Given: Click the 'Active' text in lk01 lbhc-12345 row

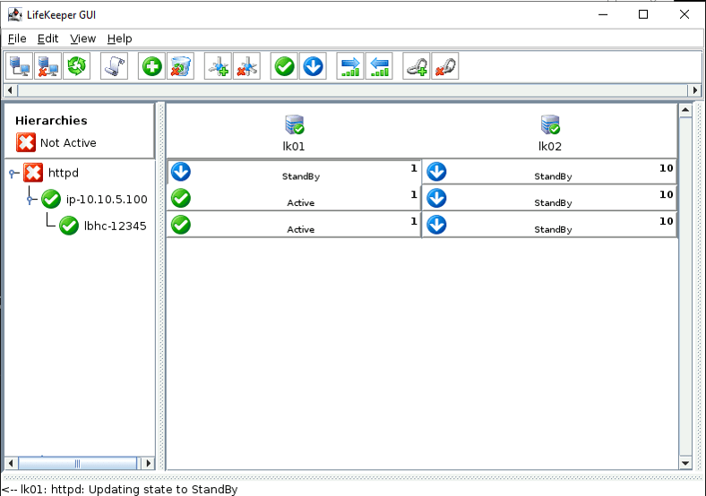Looking at the screenshot, I should [x=301, y=229].
